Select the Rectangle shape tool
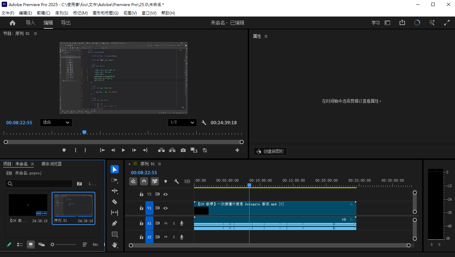Screen dimensions: 455x257 click(x=115, y=234)
